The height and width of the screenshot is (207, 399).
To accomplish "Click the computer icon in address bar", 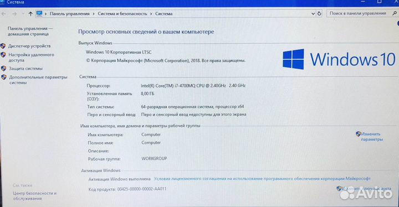I will tap(39, 13).
